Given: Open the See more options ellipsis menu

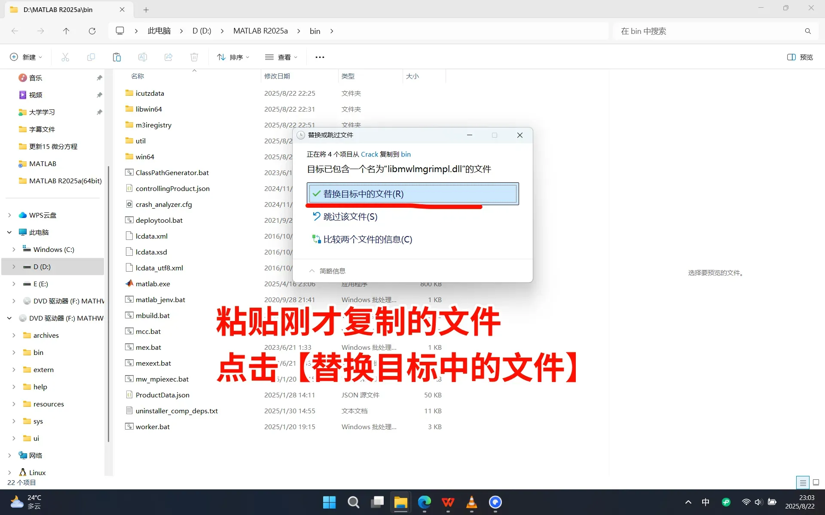Looking at the screenshot, I should pos(320,57).
